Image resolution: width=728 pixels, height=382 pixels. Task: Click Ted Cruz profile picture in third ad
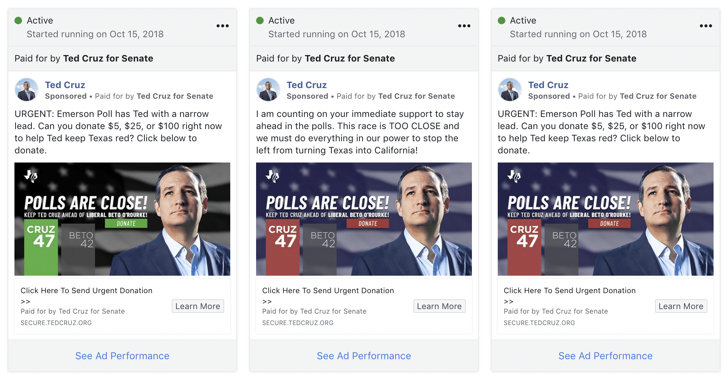coord(510,90)
